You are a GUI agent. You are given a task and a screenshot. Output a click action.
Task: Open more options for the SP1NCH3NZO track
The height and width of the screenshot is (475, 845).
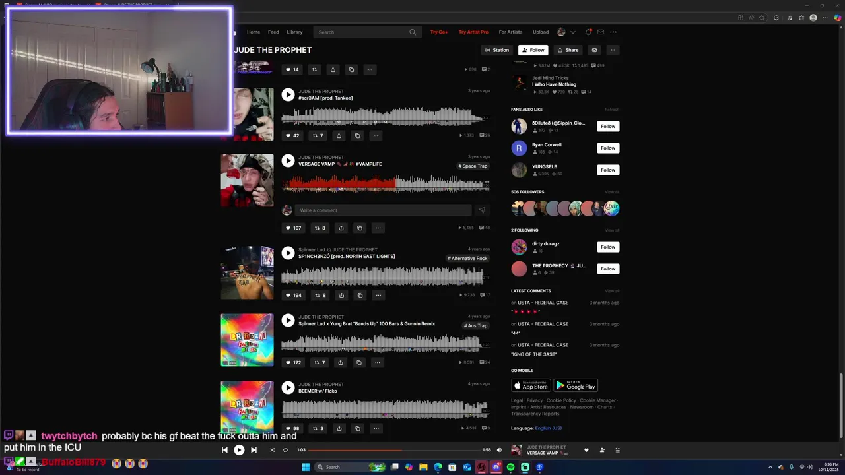(378, 295)
